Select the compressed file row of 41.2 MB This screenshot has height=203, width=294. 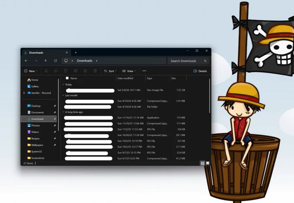coord(125,159)
